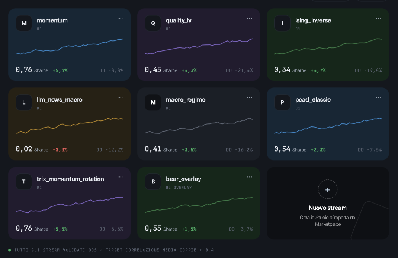Click the I avatar icon on ising_inverse card

click(282, 23)
